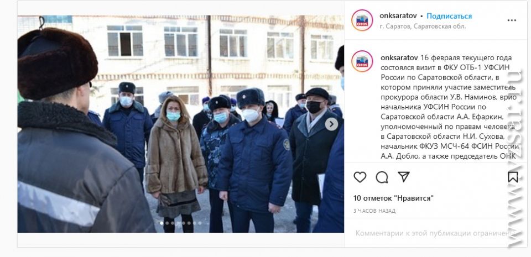
Task: Click the ОНК avatar beside the caption
Action: [x=362, y=61]
